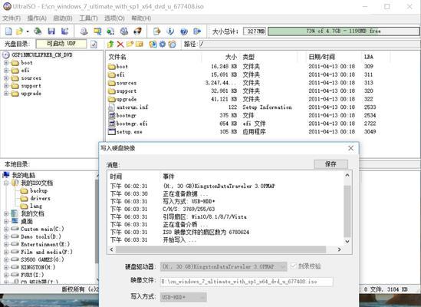Click the icon right of the gear

(172, 44)
